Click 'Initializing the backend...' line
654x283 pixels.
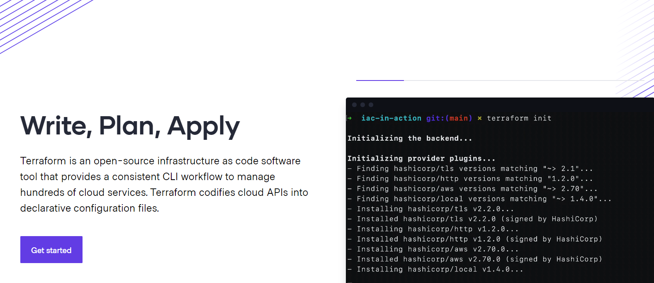(x=410, y=138)
